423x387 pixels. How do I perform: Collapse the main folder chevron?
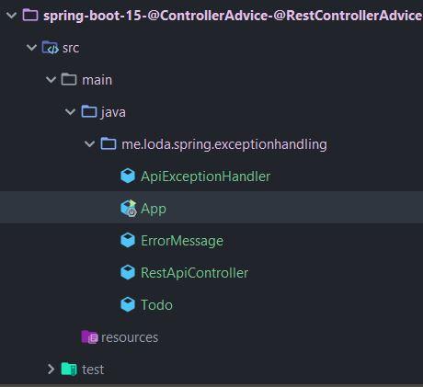(51, 80)
